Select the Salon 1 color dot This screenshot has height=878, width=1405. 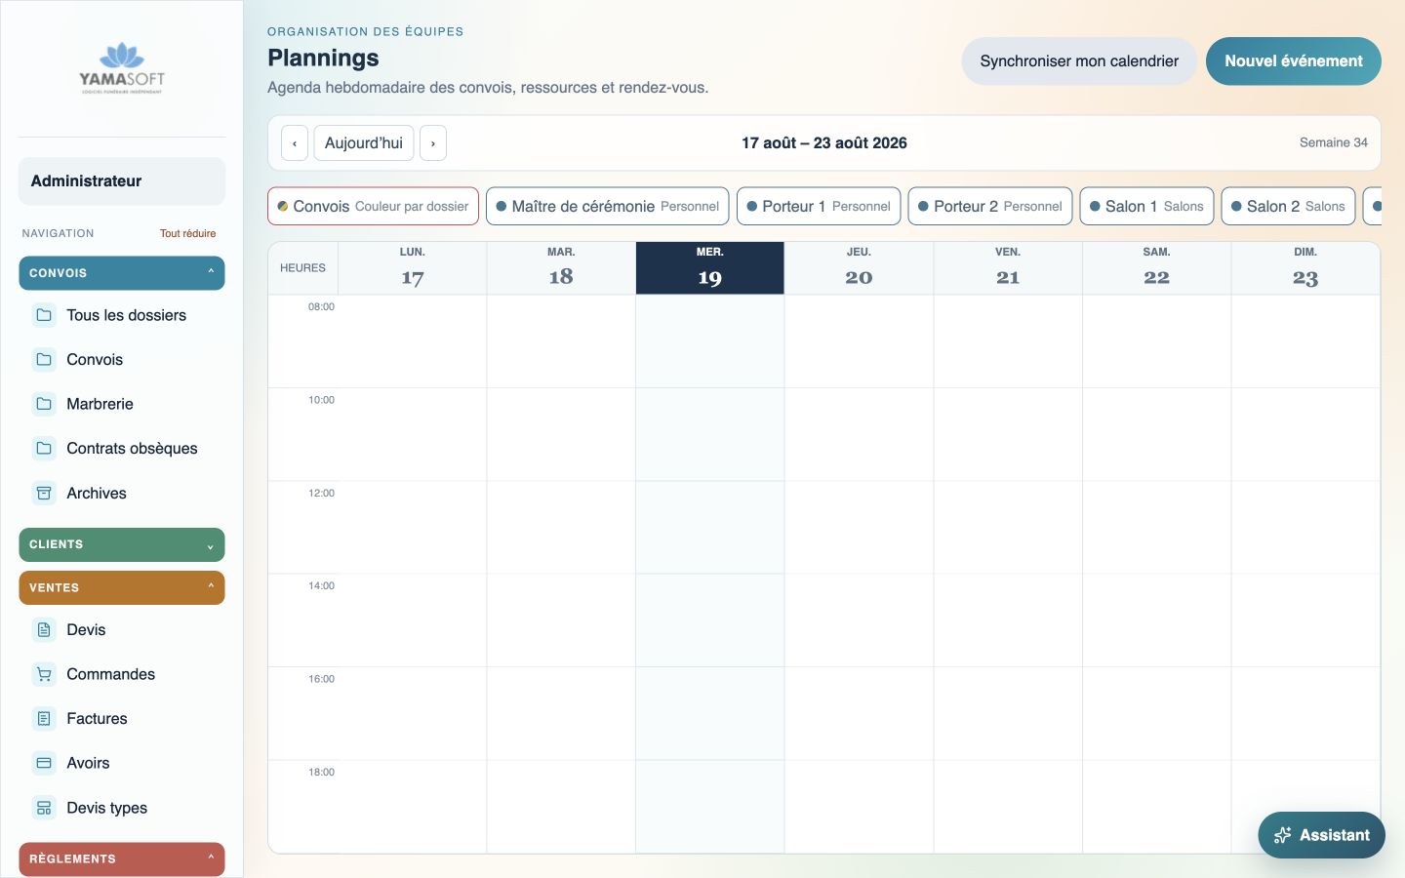pyautogui.click(x=1096, y=206)
